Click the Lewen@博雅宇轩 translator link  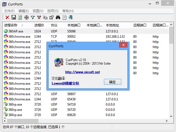point(65,83)
